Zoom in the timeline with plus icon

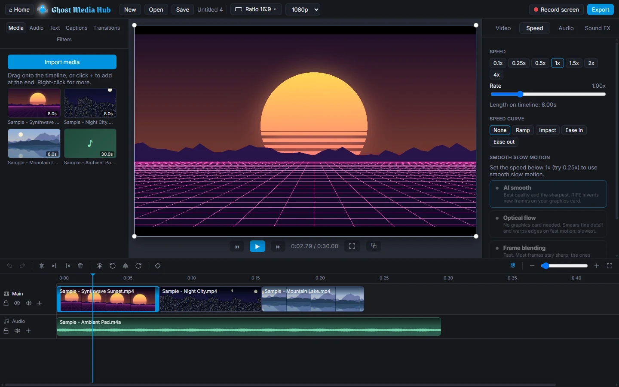click(597, 266)
